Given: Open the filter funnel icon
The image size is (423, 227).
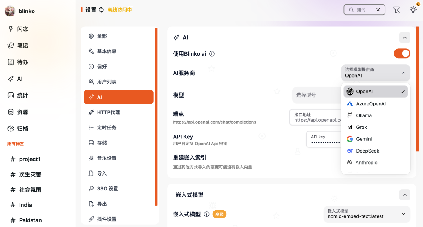Looking at the screenshot, I should coord(396,10).
